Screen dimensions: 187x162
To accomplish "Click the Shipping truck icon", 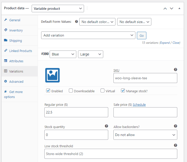I will pos(5,40).
